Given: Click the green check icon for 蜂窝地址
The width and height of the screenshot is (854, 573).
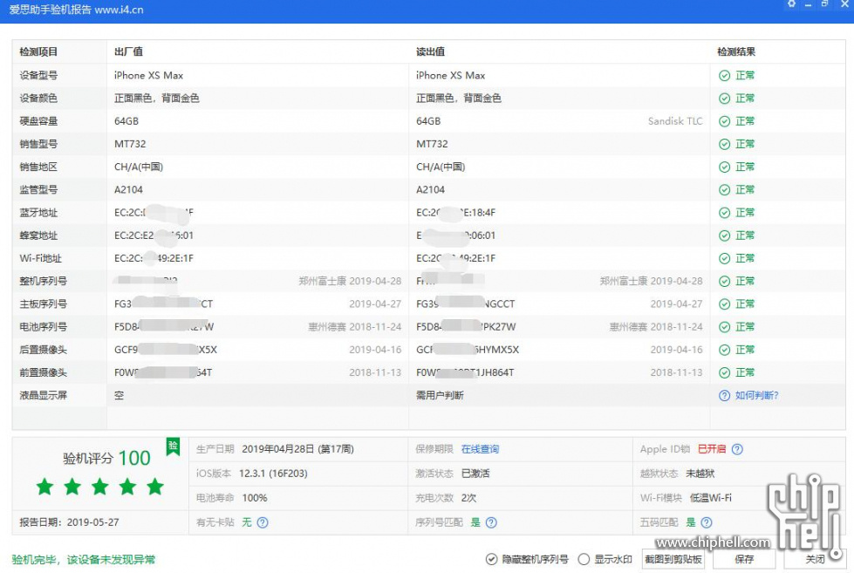Looking at the screenshot, I should tap(724, 235).
